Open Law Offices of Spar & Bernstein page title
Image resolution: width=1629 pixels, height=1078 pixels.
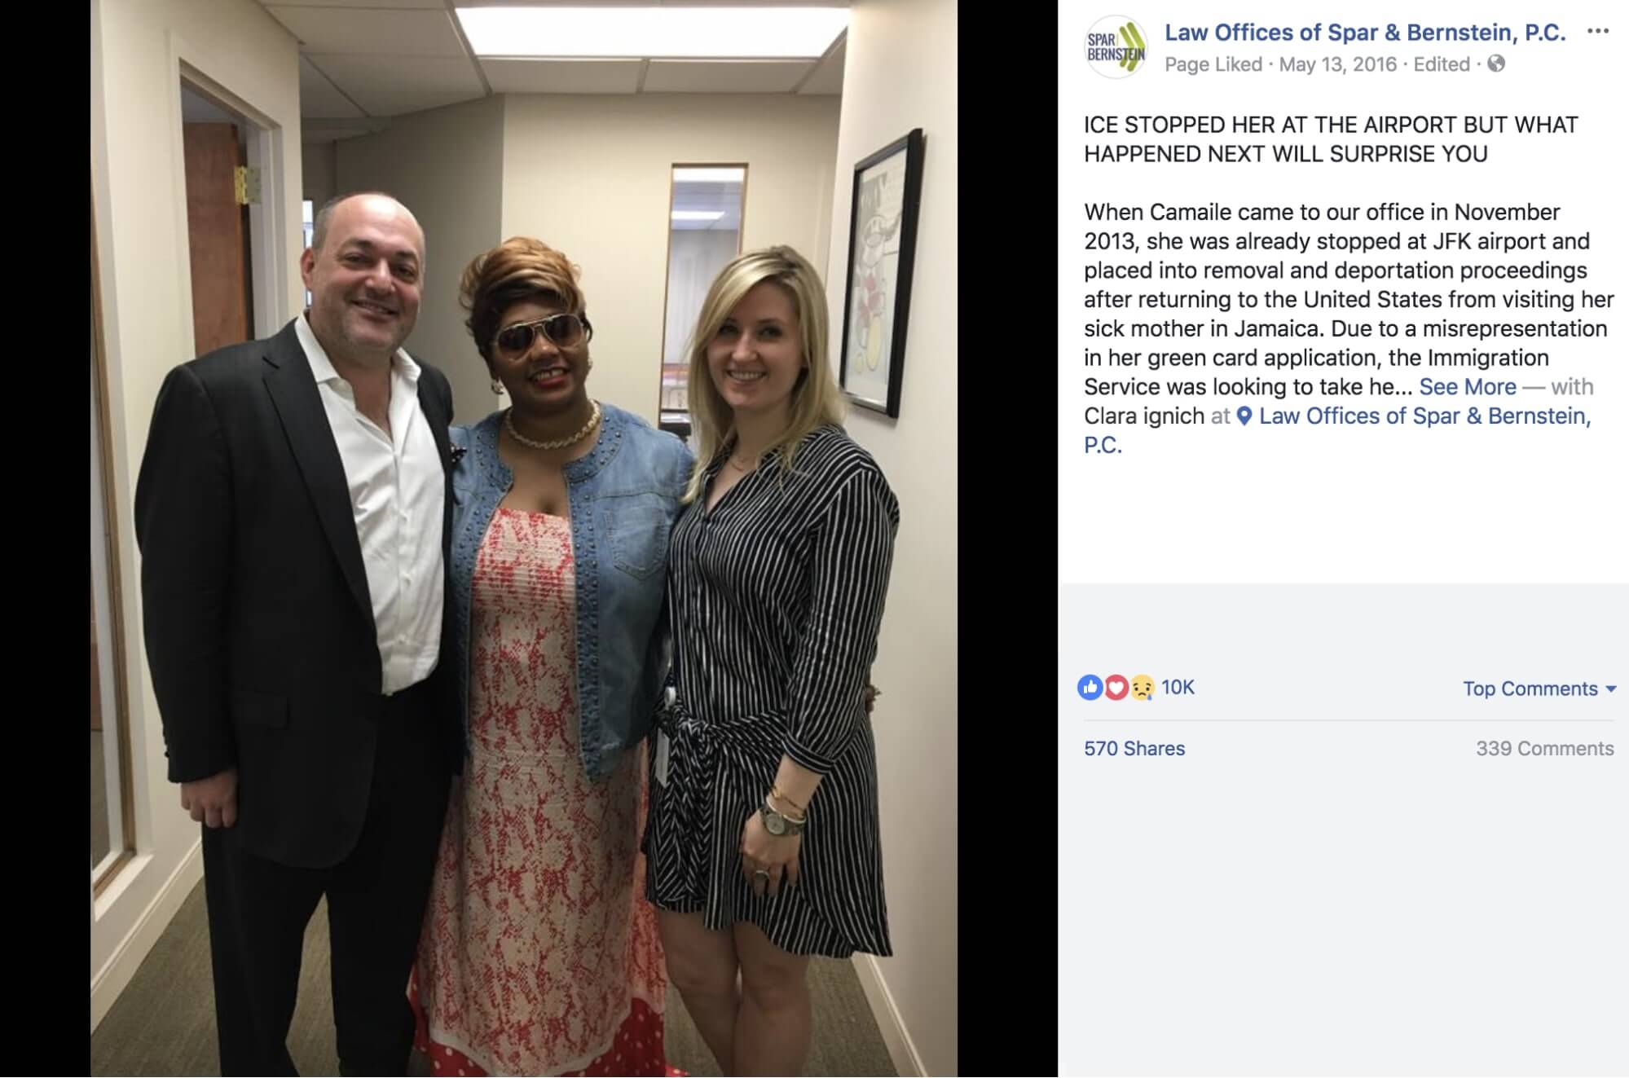(1365, 33)
